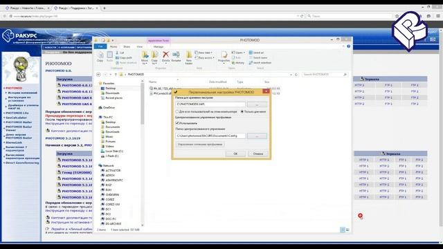Screen dimensions: 443x249
Task: Click the blue Explorer help icon
Action: 349,46
